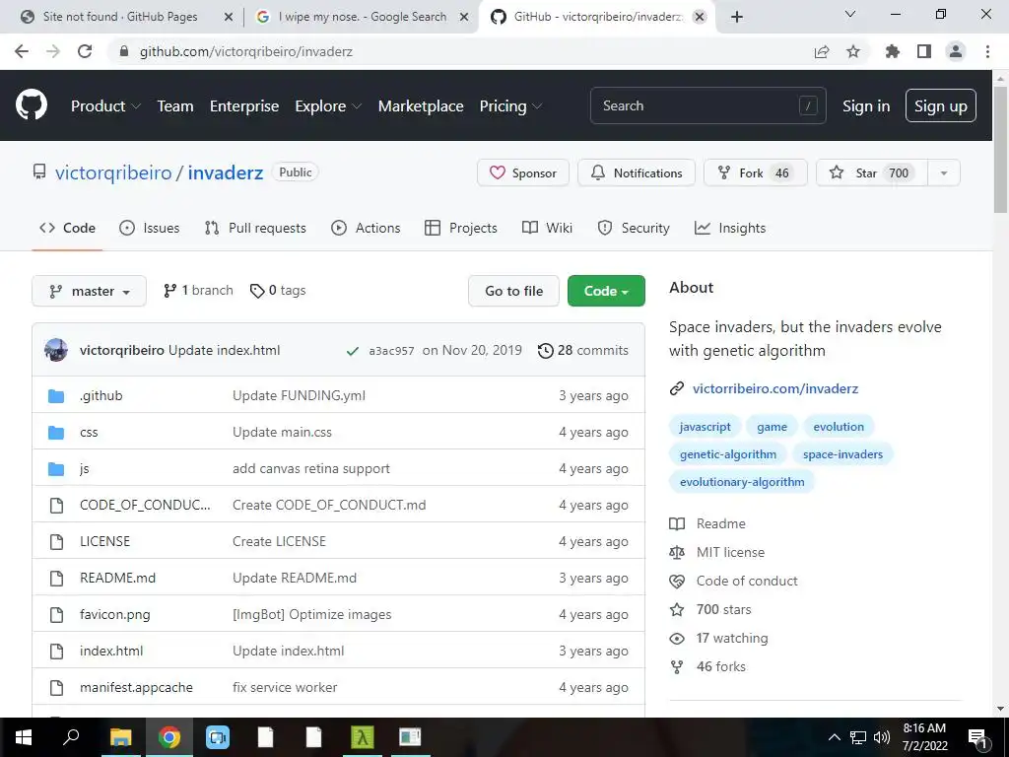Open Windows Start menu
This screenshot has height=757, width=1009.
[x=24, y=737]
